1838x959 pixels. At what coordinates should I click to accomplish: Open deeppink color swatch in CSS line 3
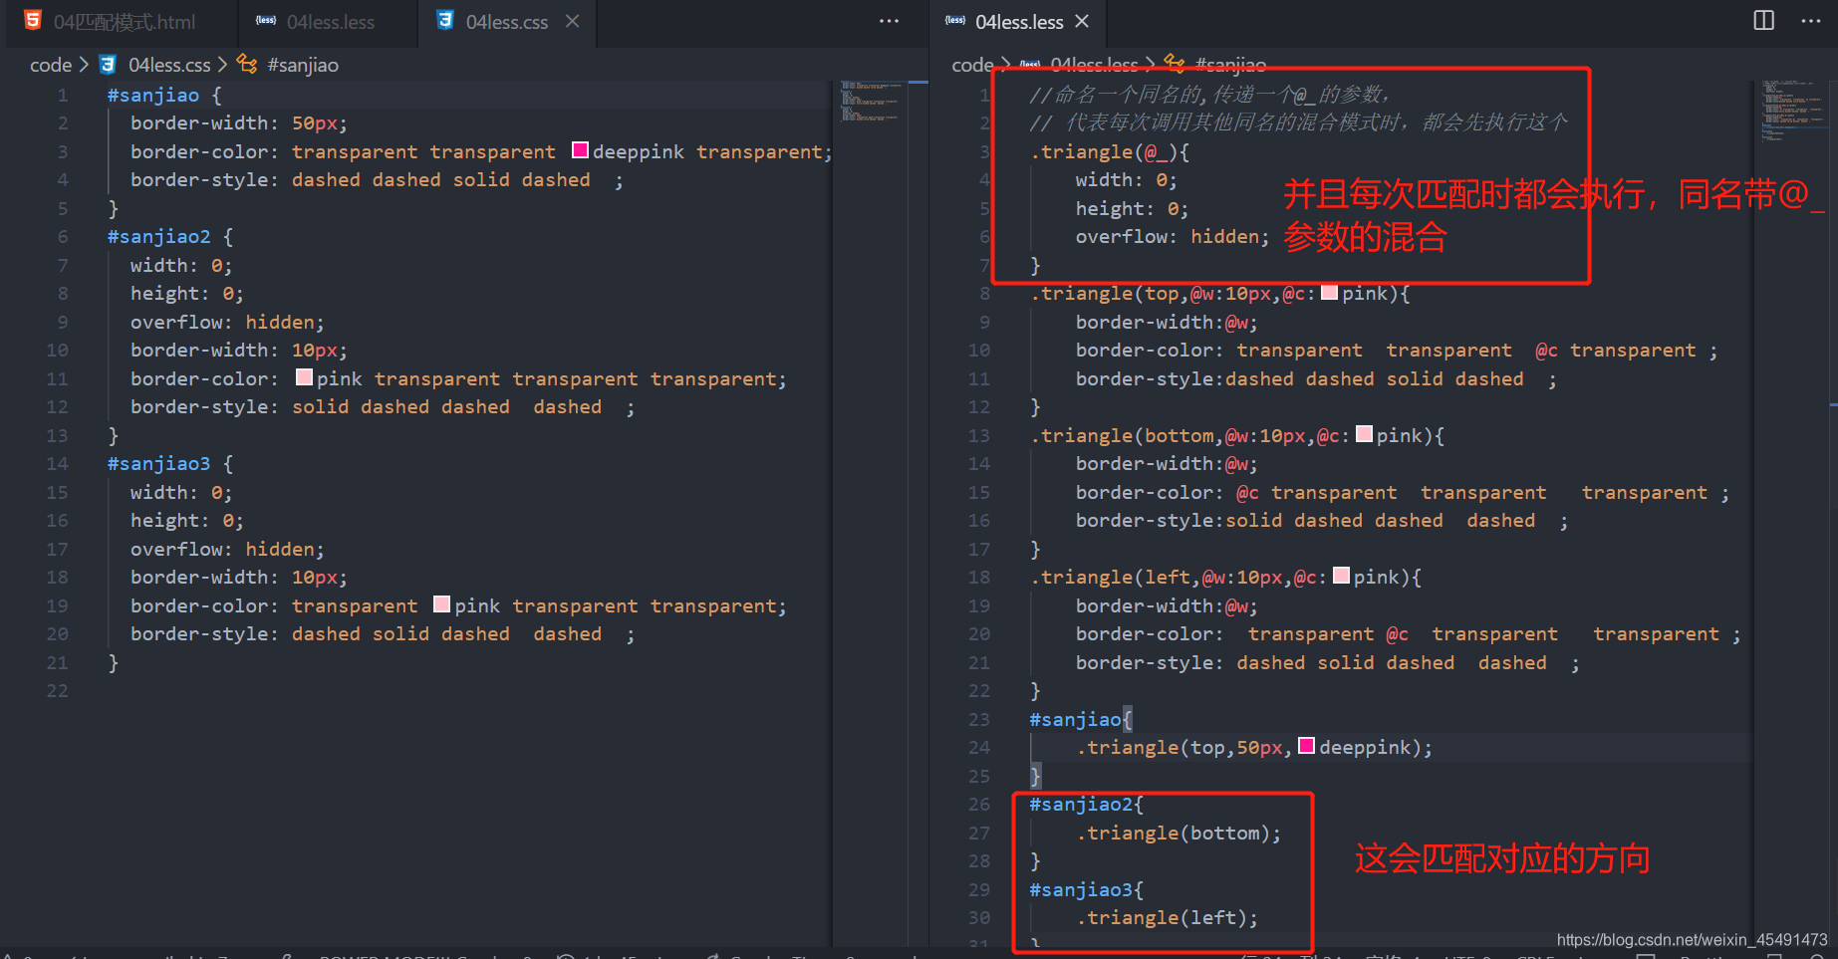point(581,150)
